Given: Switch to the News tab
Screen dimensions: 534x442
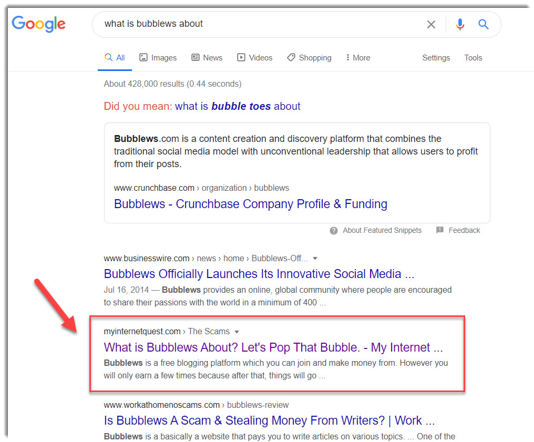Looking at the screenshot, I should click(207, 57).
